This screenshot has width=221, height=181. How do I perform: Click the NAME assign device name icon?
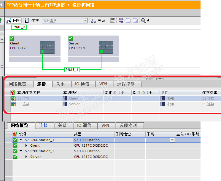[x=112, y=20]
